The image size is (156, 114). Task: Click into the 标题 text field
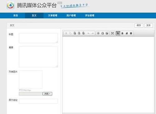pyautogui.click(x=38, y=38)
